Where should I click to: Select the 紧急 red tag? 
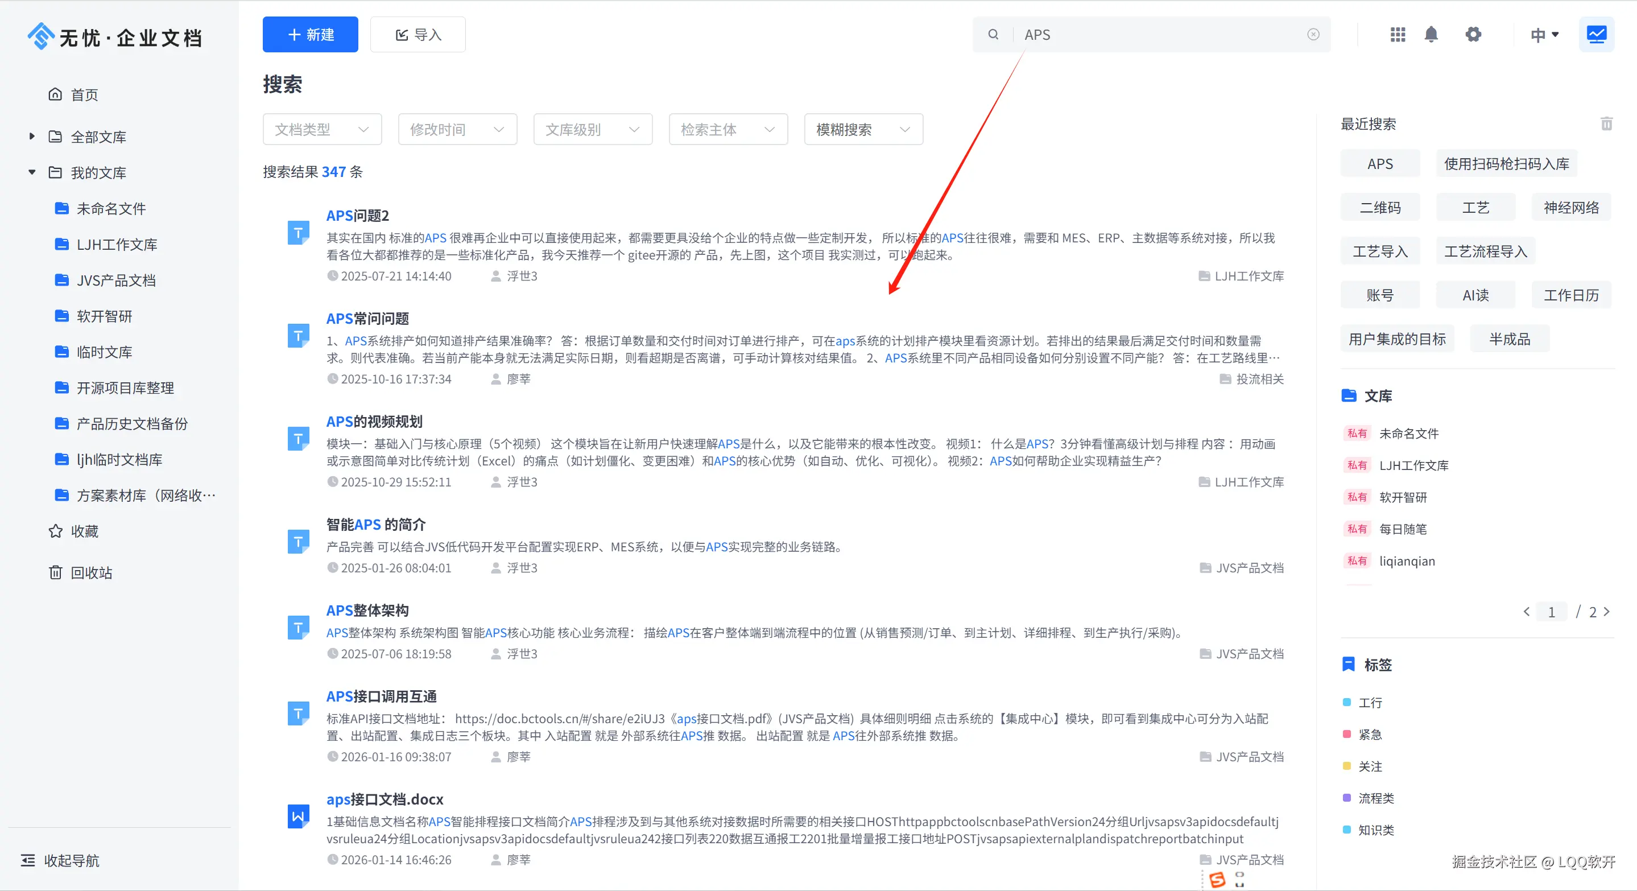(x=1370, y=735)
